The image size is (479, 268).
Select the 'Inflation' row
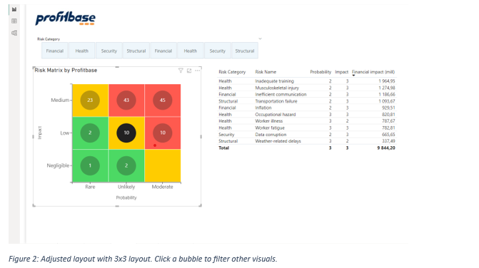click(x=307, y=108)
